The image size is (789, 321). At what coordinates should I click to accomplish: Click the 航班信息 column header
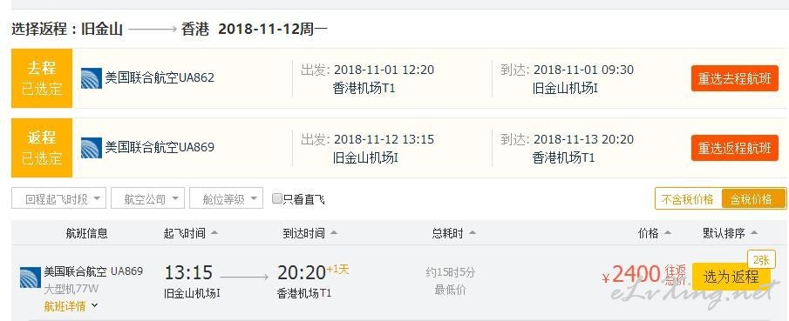[x=86, y=233]
